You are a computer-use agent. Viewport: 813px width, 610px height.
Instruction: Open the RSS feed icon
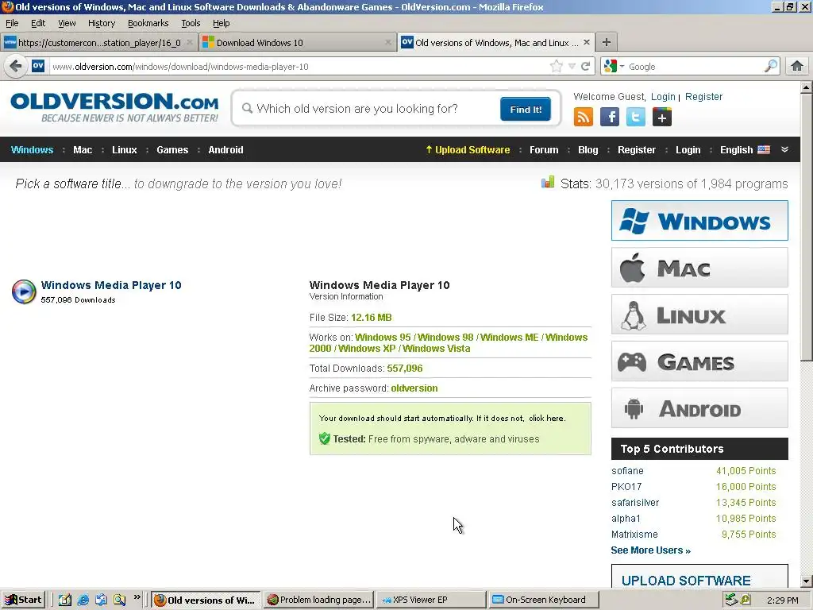pos(584,117)
